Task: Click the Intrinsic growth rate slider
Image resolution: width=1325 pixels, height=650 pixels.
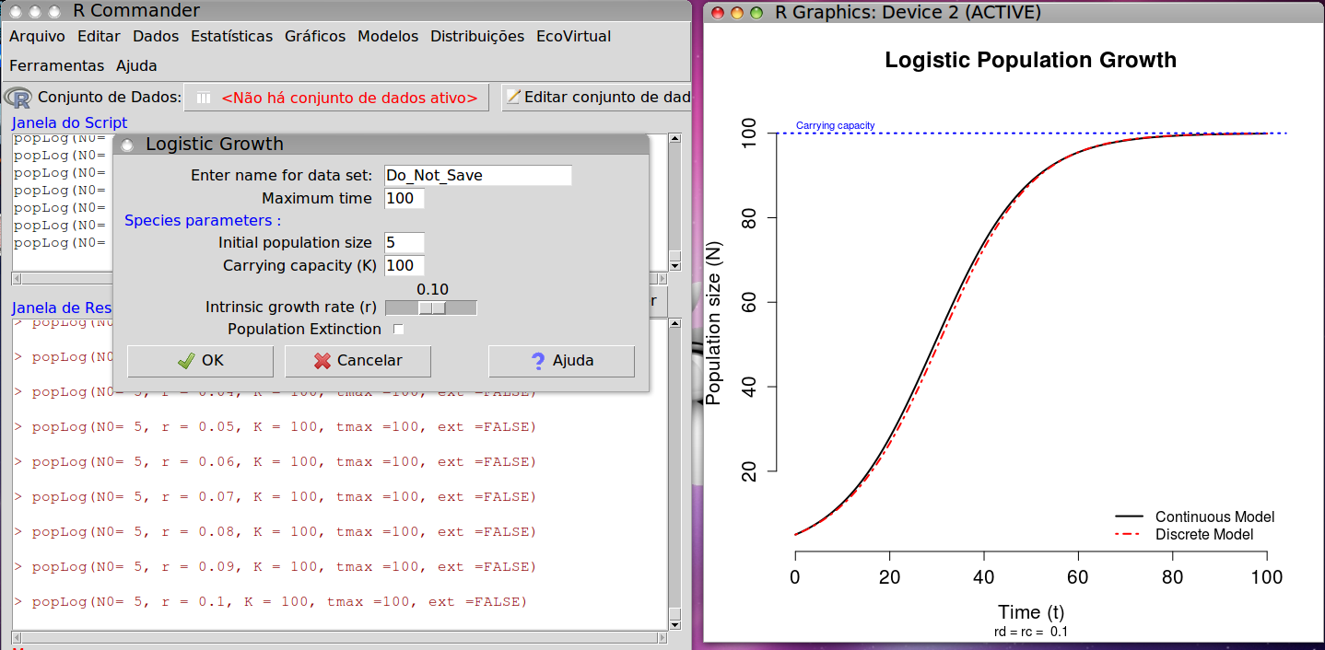Action: tap(430, 308)
